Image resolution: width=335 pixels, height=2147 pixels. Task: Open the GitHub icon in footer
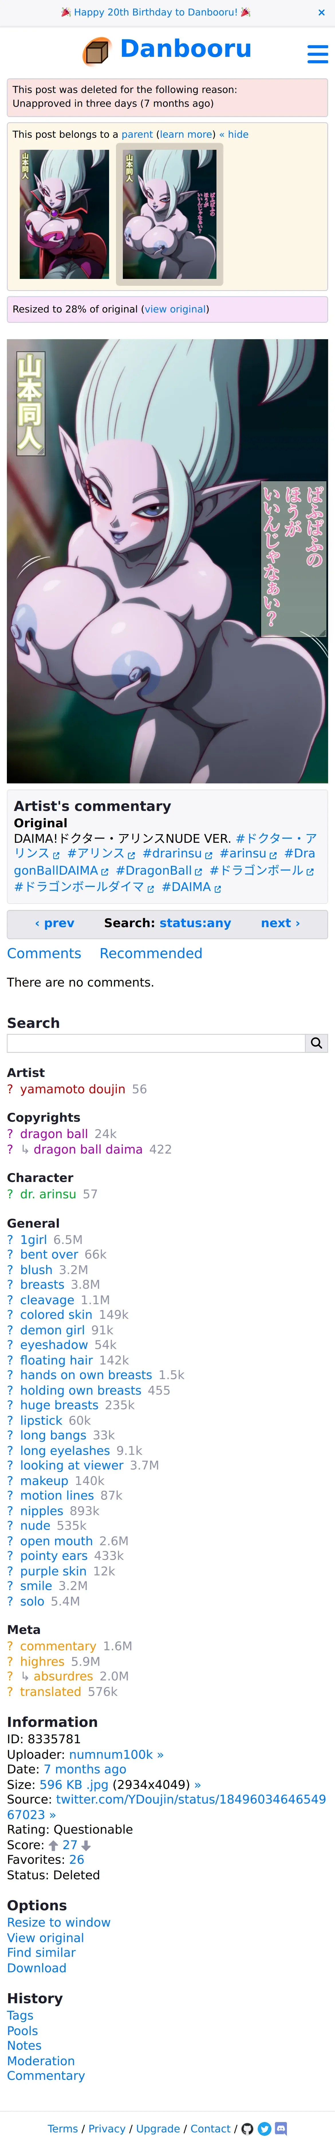click(x=247, y=2128)
